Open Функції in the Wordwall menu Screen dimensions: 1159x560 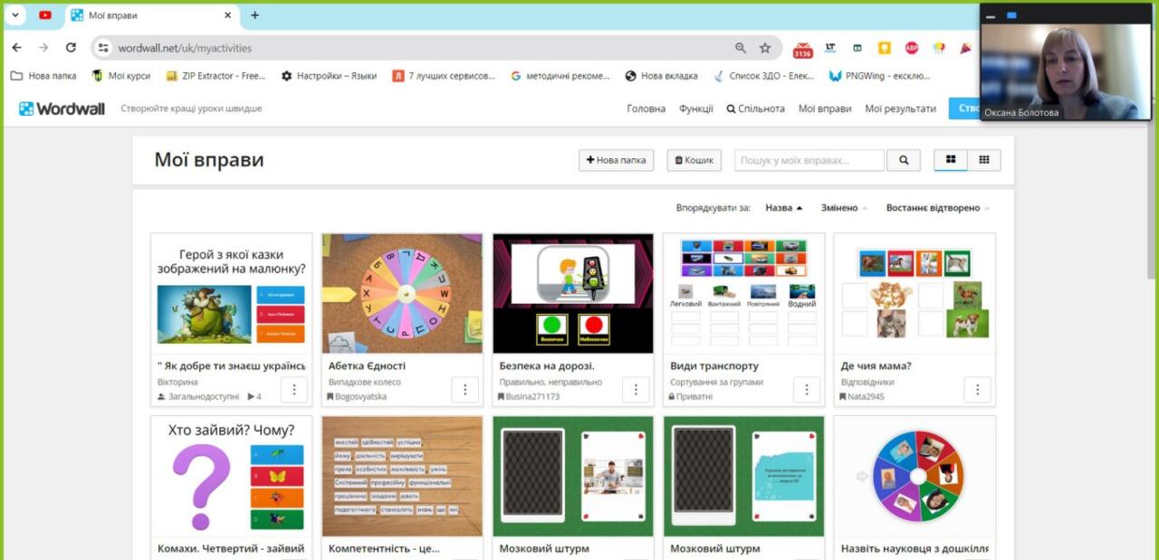tap(696, 109)
